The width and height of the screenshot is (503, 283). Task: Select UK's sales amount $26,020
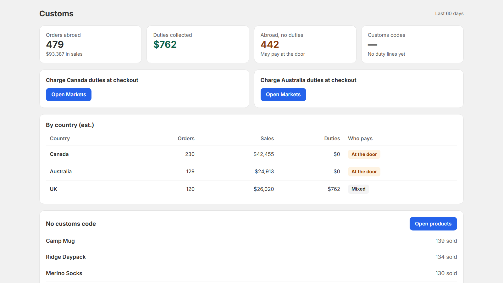pyautogui.click(x=264, y=189)
